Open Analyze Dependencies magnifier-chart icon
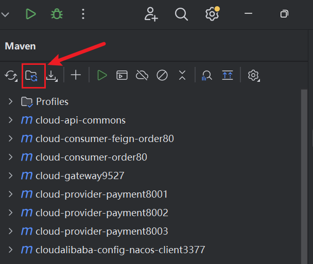Viewport: 313px width, 264px height. pos(206,76)
